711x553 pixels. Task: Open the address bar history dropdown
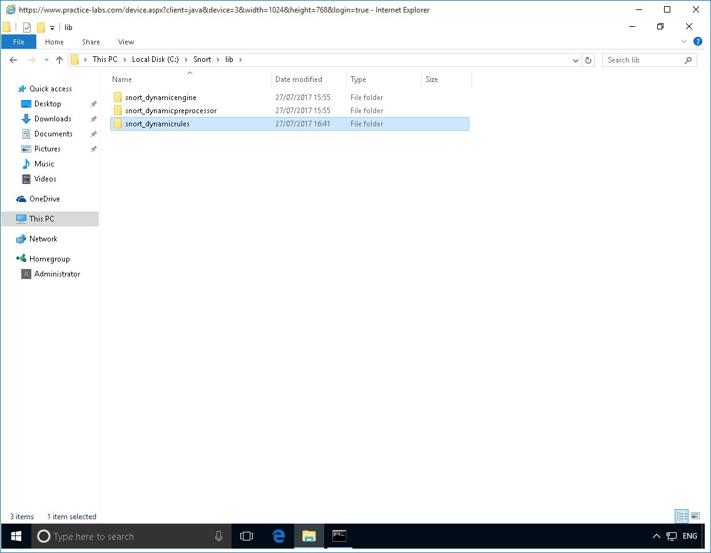pyautogui.click(x=576, y=60)
